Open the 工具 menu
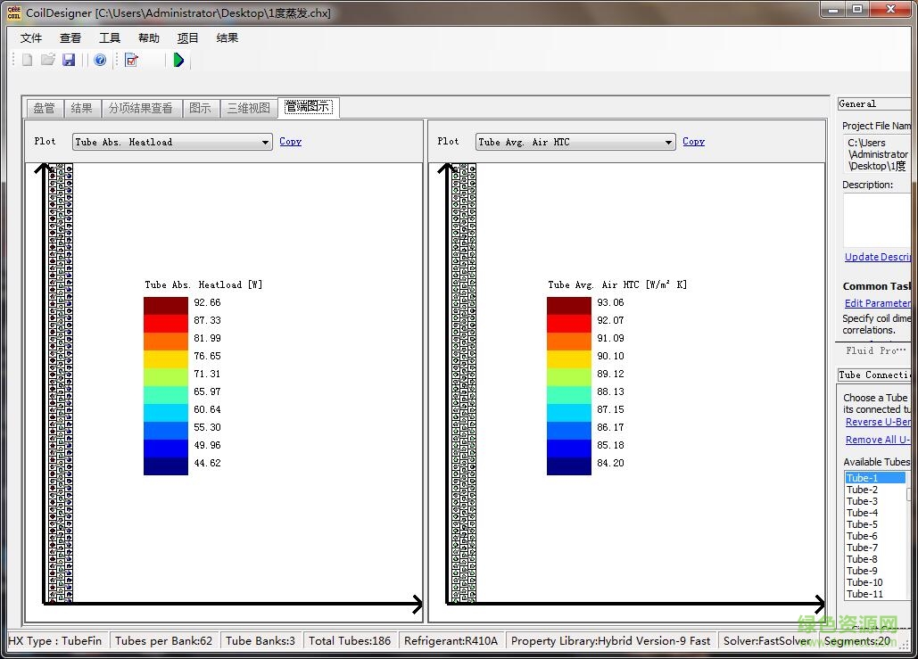The image size is (918, 659). (x=110, y=38)
